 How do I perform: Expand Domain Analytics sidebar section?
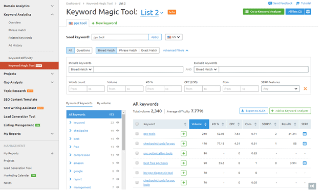tap(52, 6)
